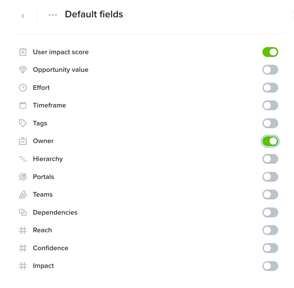The height and width of the screenshot is (288, 294).
Task: Click the Timeframe calendar icon
Action: (x=23, y=105)
